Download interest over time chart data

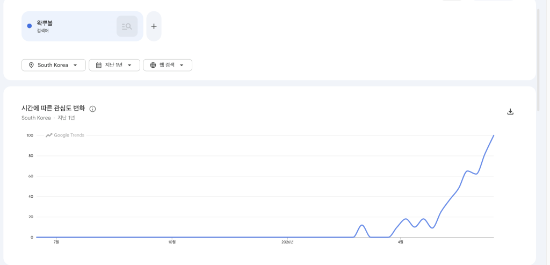510,112
